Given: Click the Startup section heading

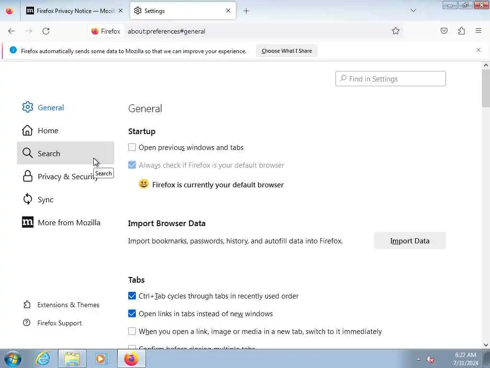Looking at the screenshot, I should point(142,131).
